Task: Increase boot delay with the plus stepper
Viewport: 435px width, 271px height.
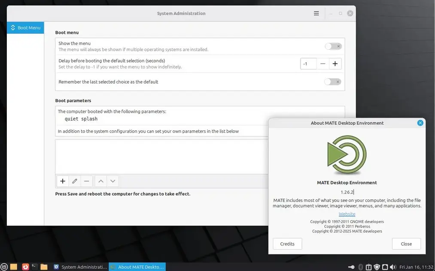Action: tap(335, 63)
